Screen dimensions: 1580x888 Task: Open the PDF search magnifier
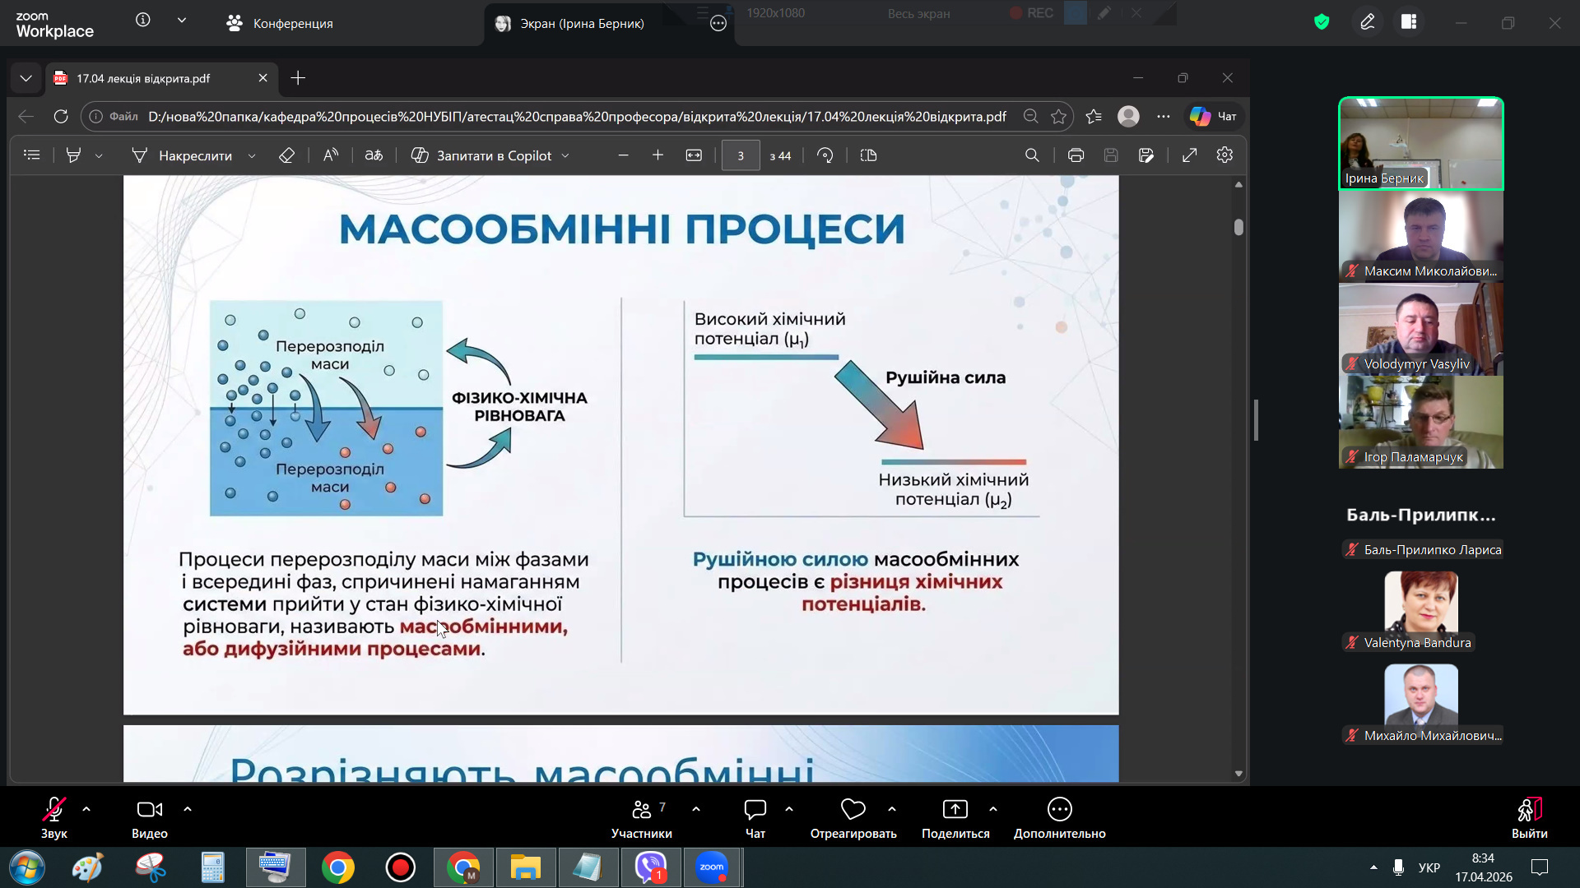pyautogui.click(x=1032, y=155)
